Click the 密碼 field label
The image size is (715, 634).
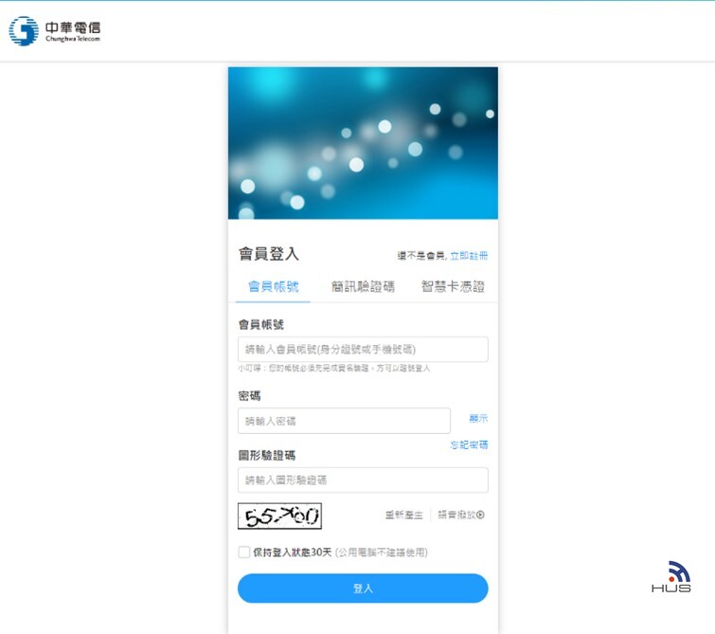(x=249, y=396)
